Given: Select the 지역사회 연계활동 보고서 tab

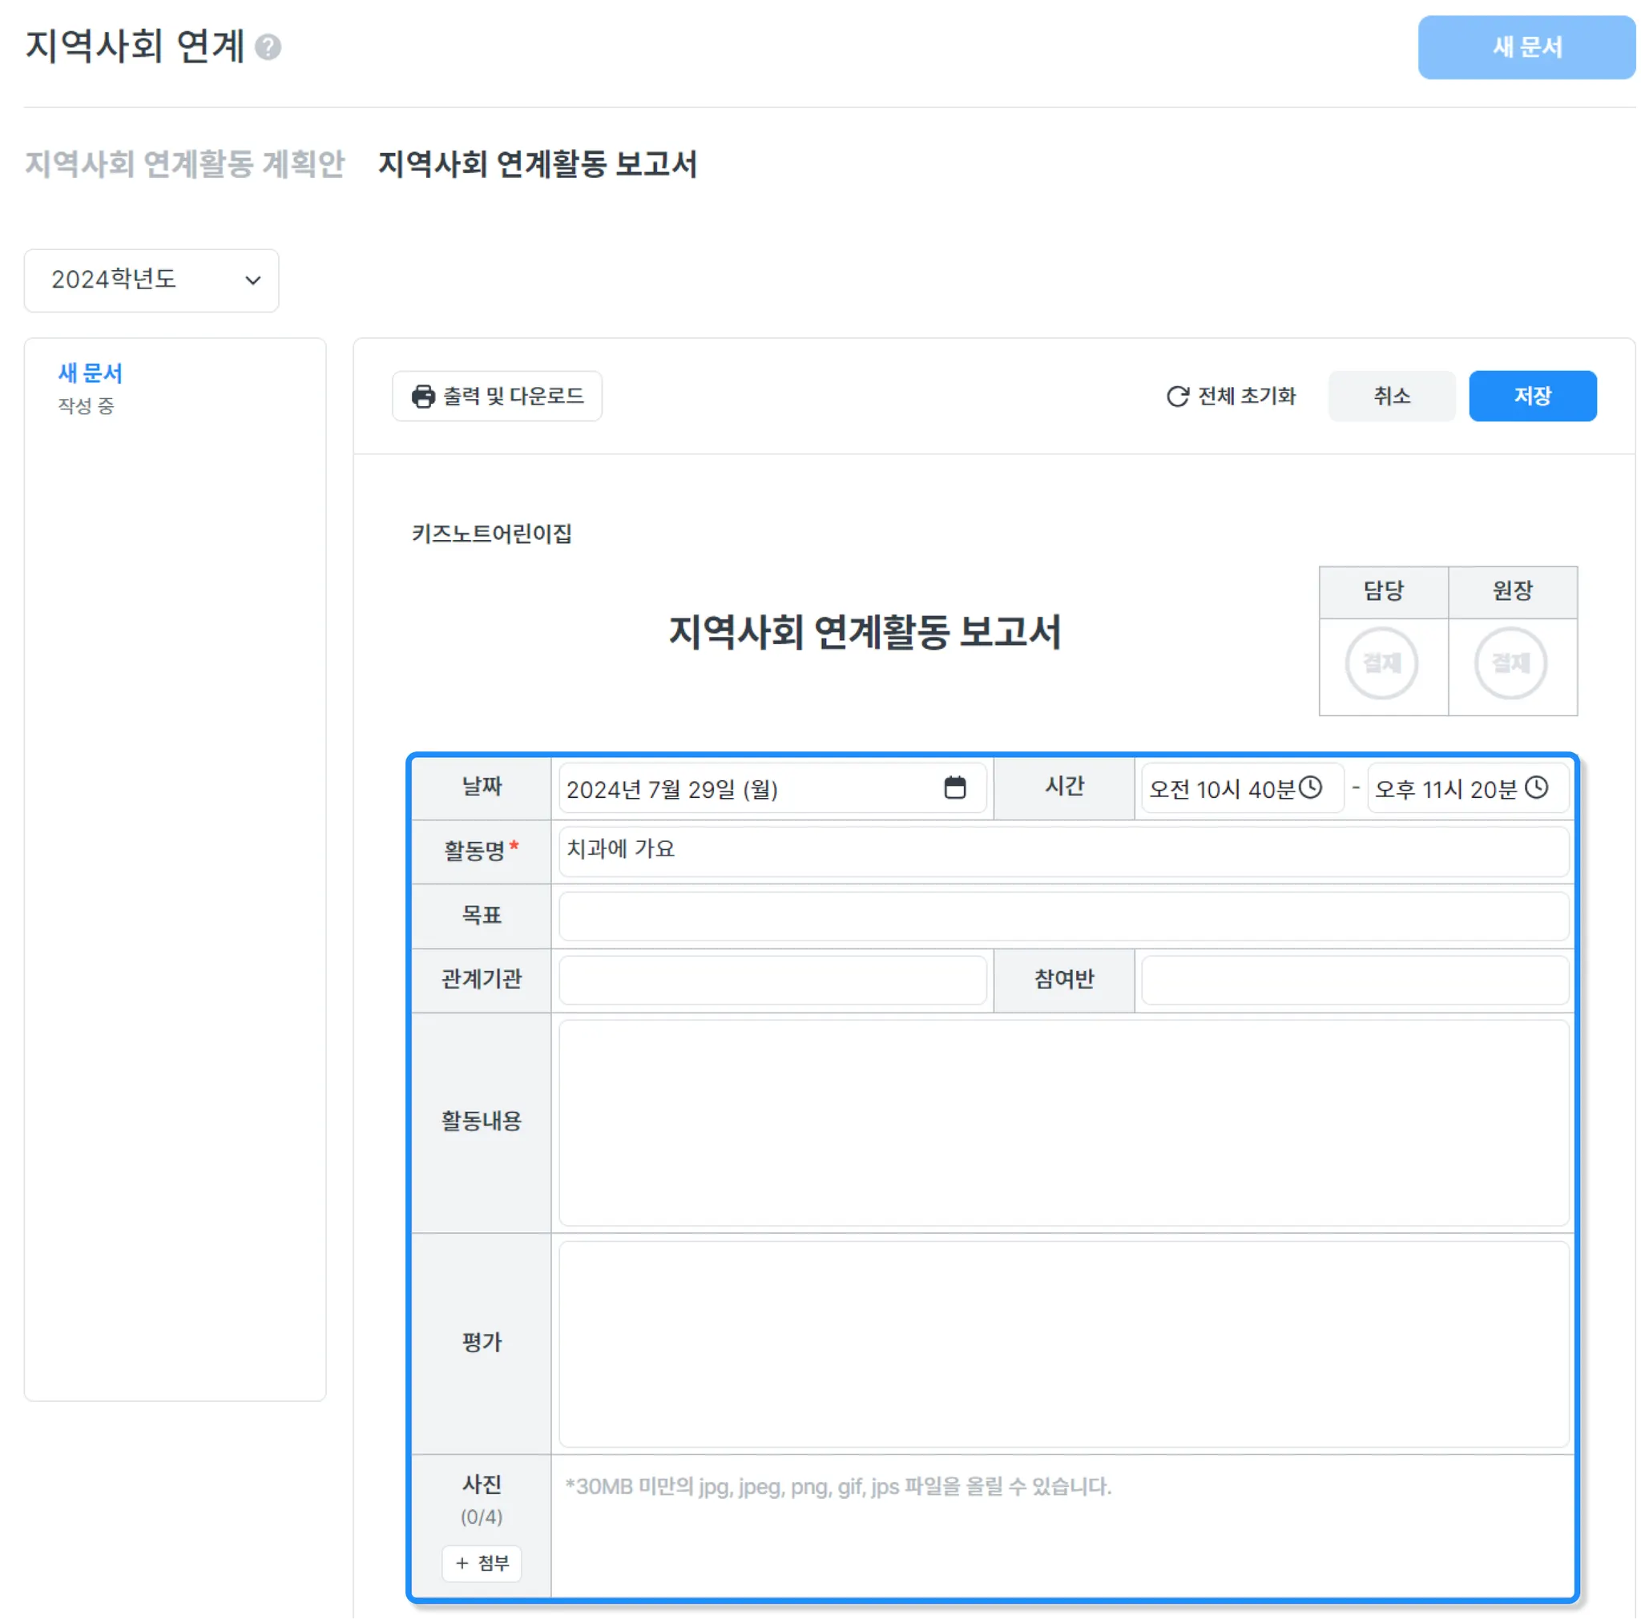Looking at the screenshot, I should (x=537, y=164).
